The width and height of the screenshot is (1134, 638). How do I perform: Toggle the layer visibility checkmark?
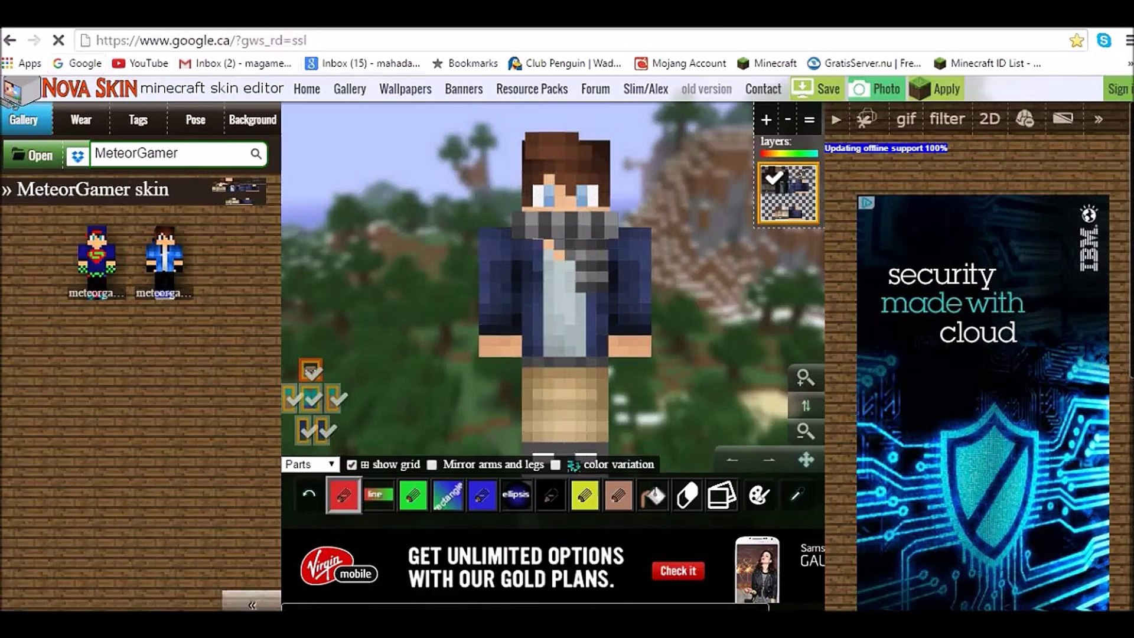773,177
